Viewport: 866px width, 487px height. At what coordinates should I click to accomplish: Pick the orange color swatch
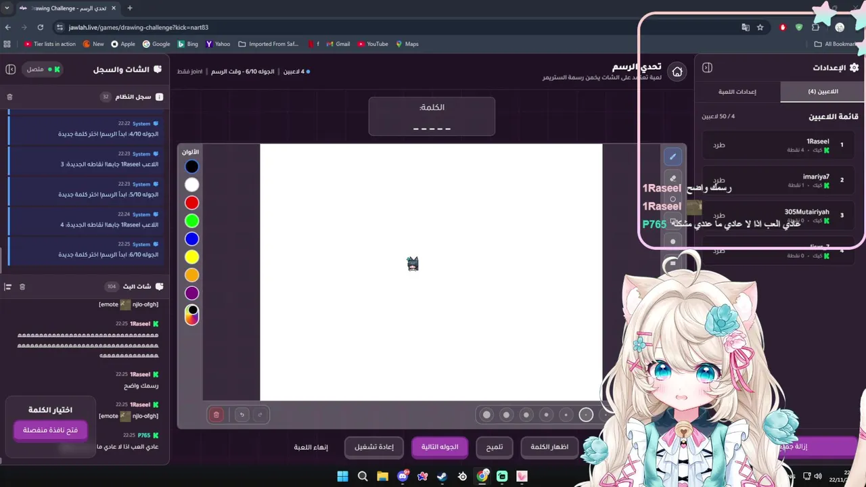pyautogui.click(x=192, y=275)
